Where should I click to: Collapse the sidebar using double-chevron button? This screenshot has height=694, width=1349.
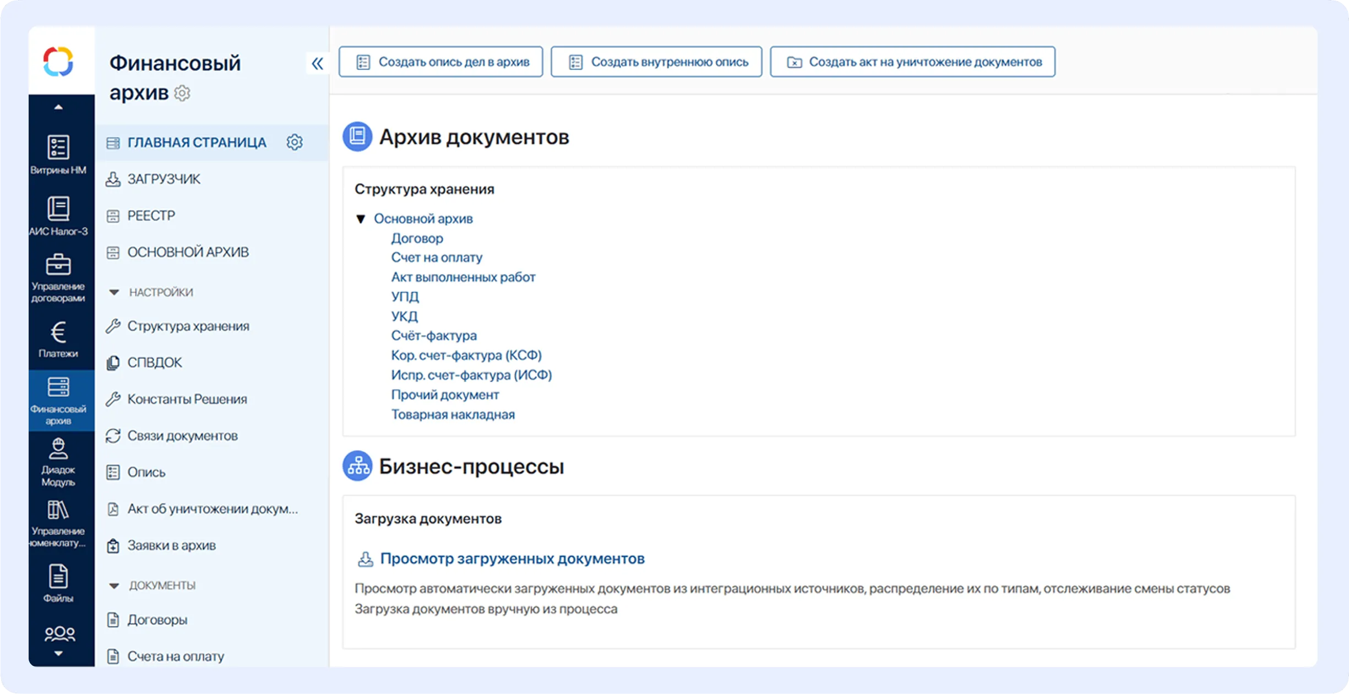(318, 63)
